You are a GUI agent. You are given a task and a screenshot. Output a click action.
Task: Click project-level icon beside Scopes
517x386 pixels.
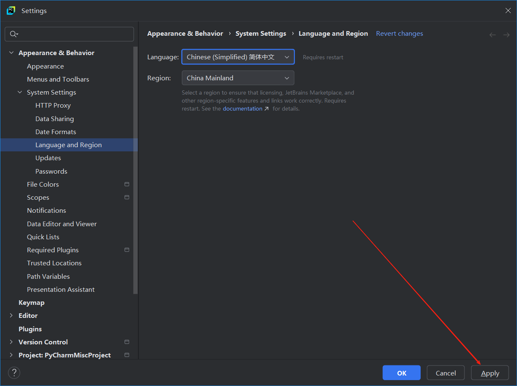pyautogui.click(x=127, y=197)
